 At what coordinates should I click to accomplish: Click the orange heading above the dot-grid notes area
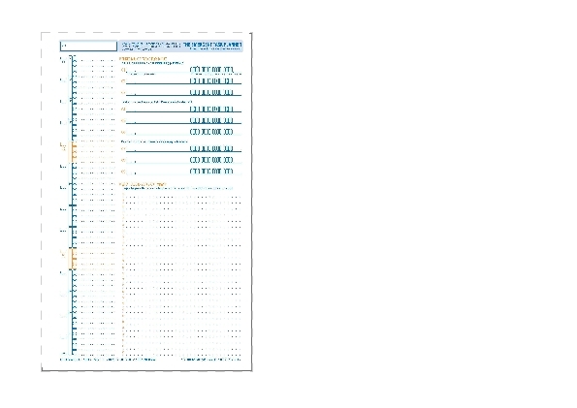[x=143, y=184]
